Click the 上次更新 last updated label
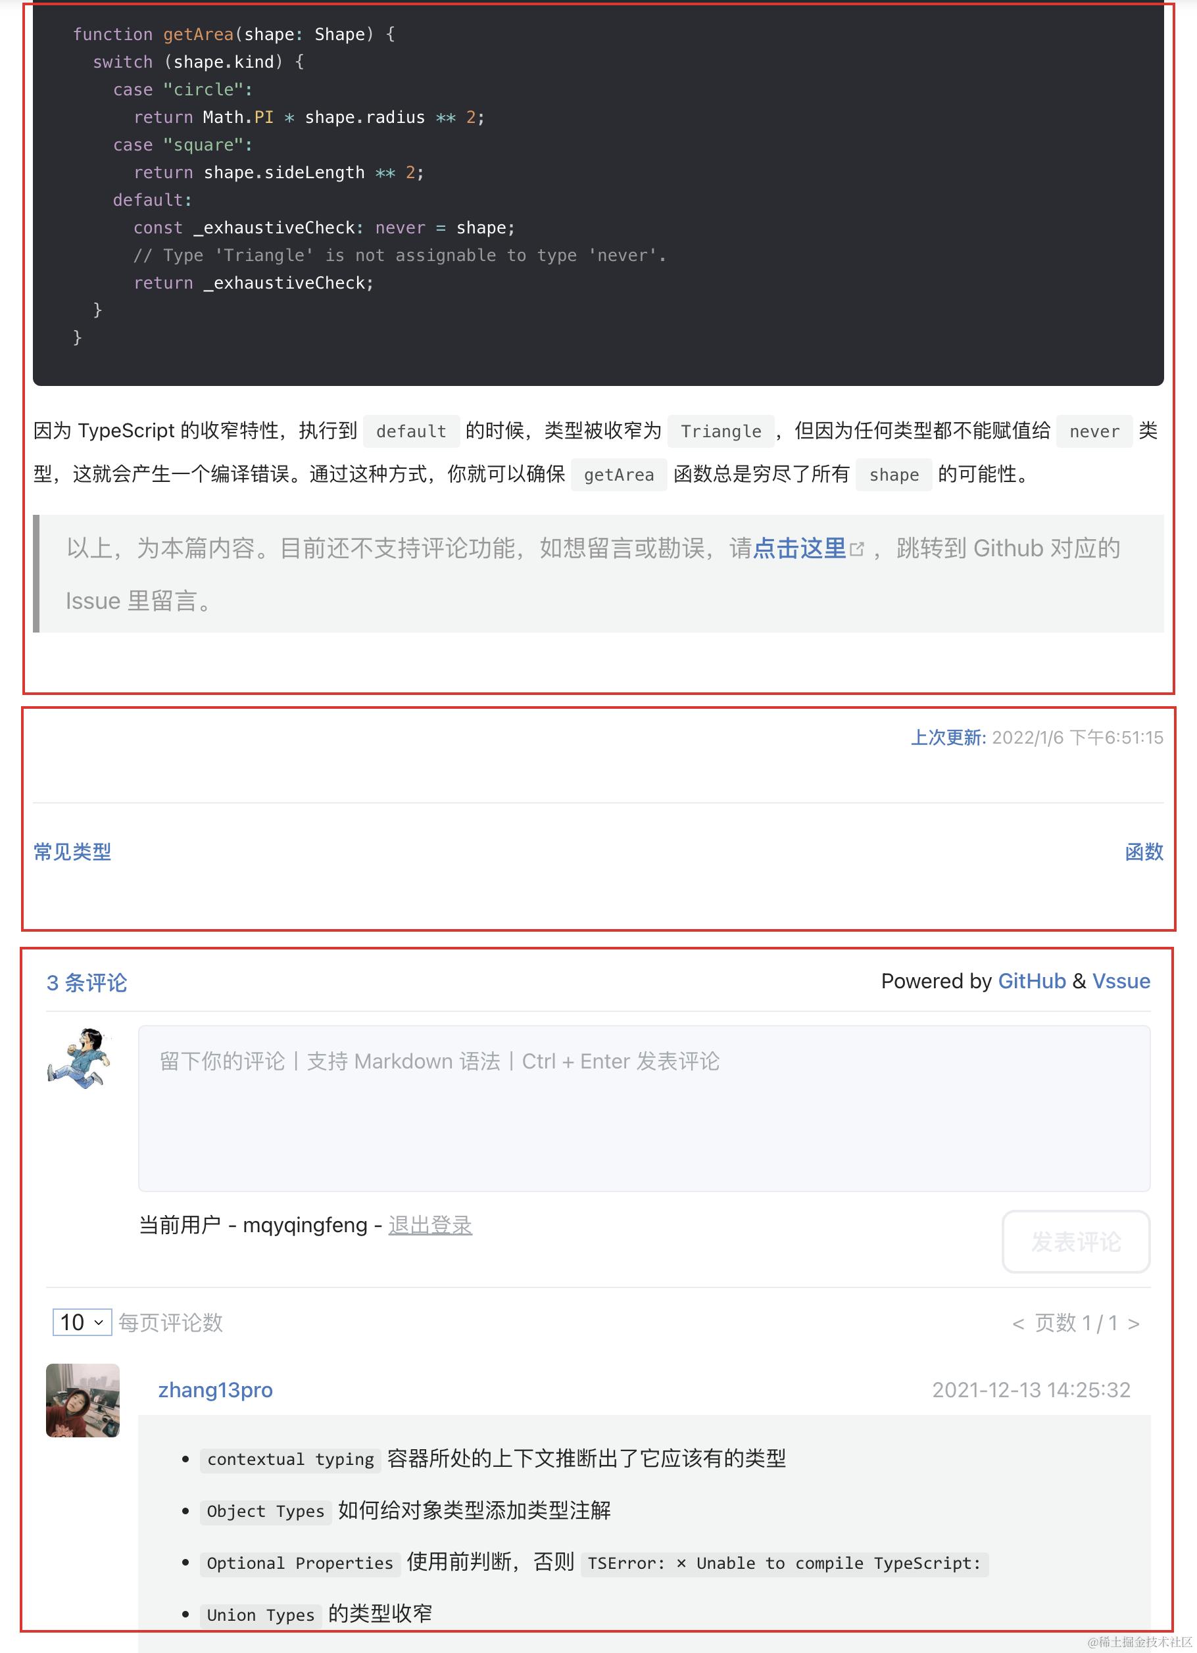 point(948,738)
